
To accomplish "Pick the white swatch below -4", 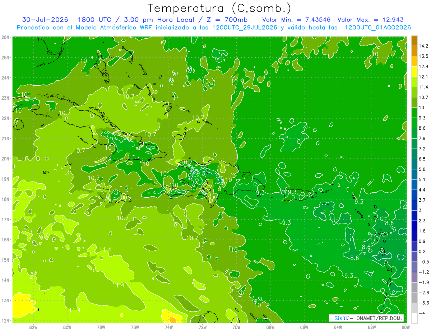I will (414, 318).
